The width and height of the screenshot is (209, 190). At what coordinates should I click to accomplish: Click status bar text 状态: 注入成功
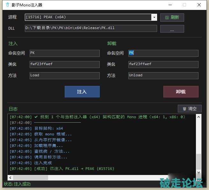(x=17, y=184)
